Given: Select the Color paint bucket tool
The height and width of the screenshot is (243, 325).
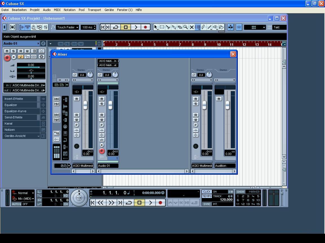Looking at the screenshot, I should tap(221, 27).
